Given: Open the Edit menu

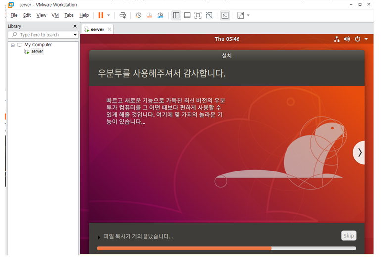Looking at the screenshot, I should (27, 15).
